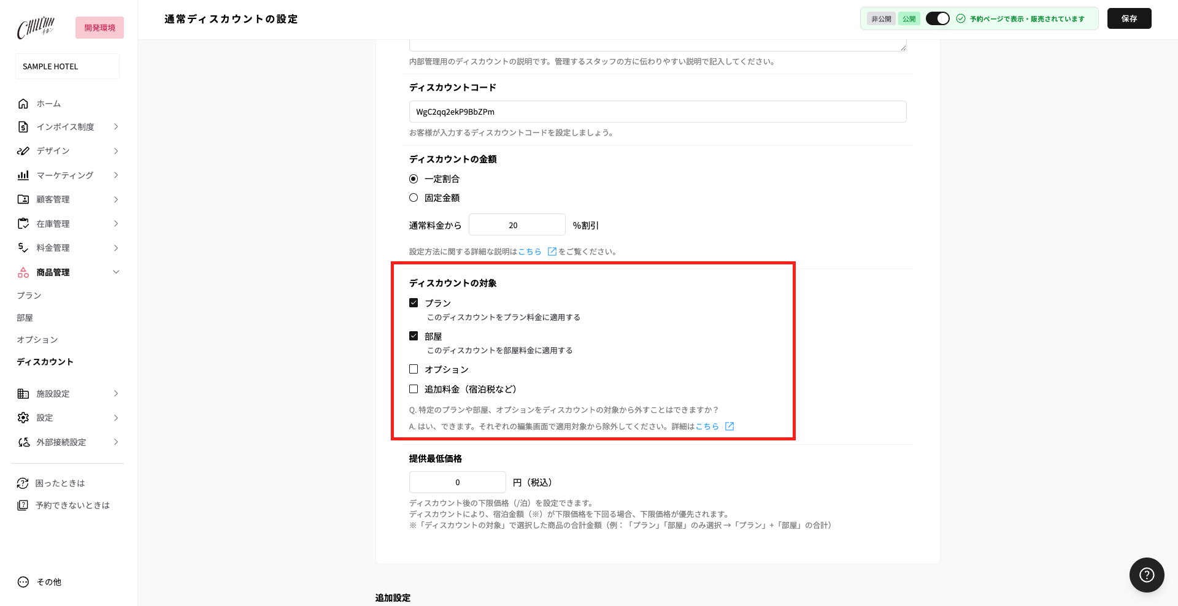The image size is (1178, 606).
Task: Check 追加料金（宿泊税など）checkbox
Action: (x=414, y=389)
